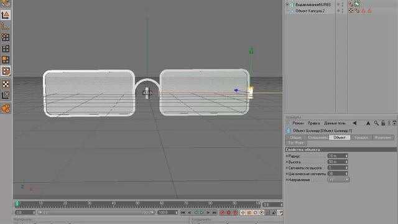The height and width of the screenshot is (224, 398).
Task: Toggle layer dot for Объект Капсула 2 row
Action: [338, 11]
